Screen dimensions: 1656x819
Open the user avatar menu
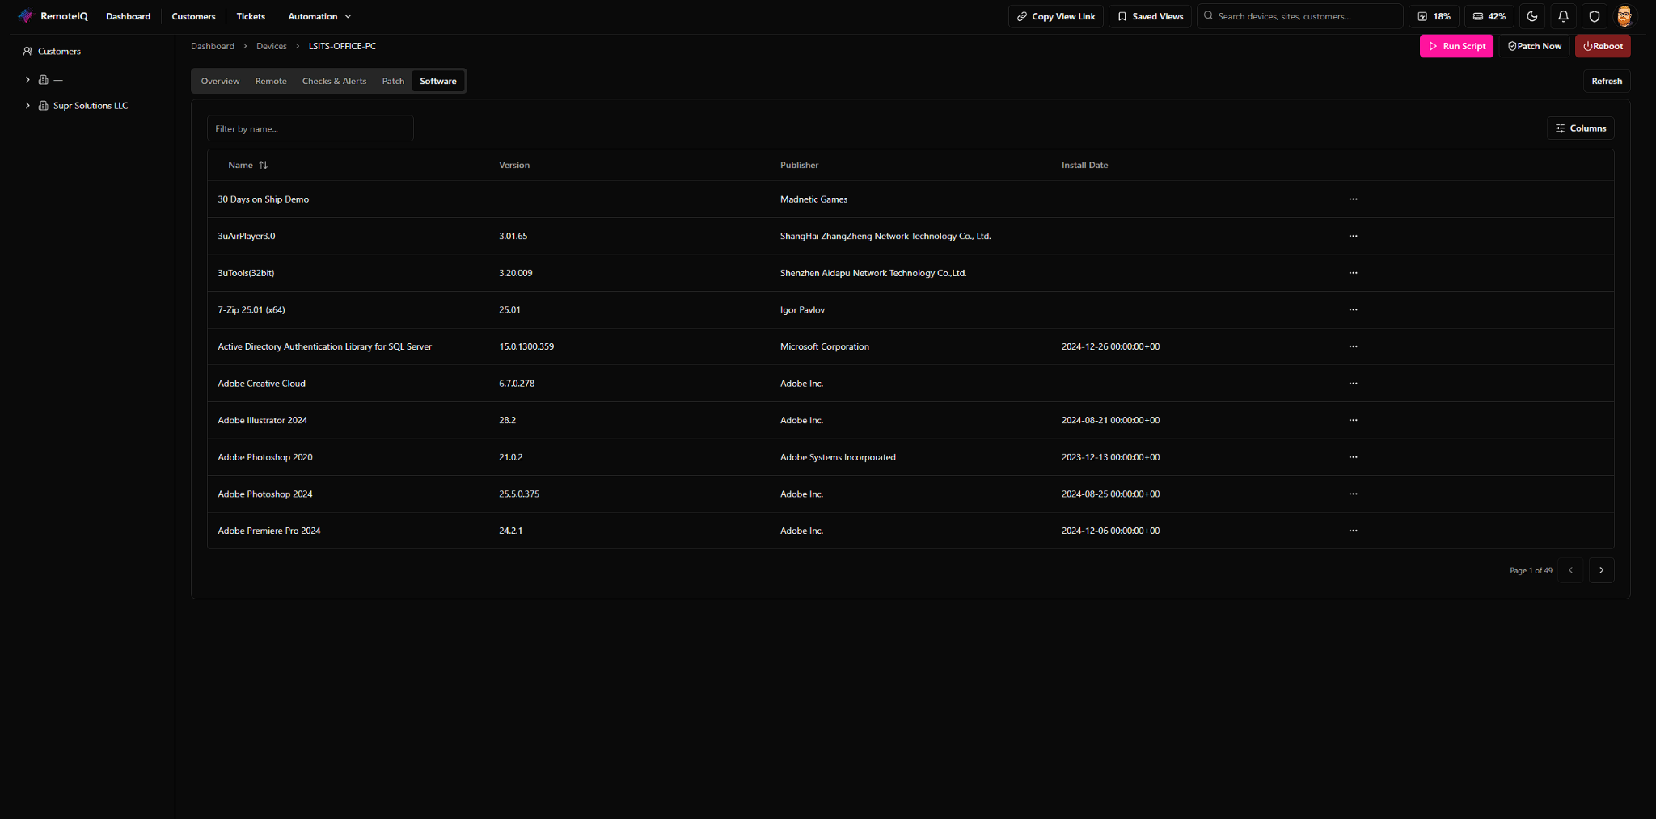click(1624, 16)
